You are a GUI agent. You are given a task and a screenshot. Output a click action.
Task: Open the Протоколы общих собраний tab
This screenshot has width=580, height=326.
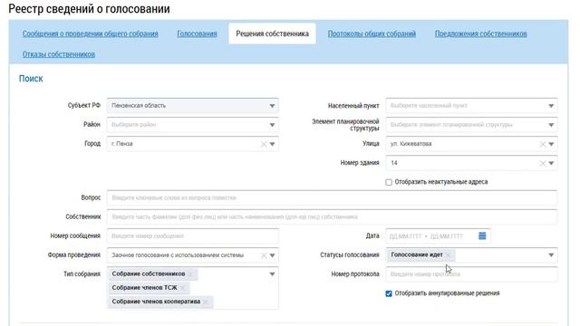[x=372, y=34]
